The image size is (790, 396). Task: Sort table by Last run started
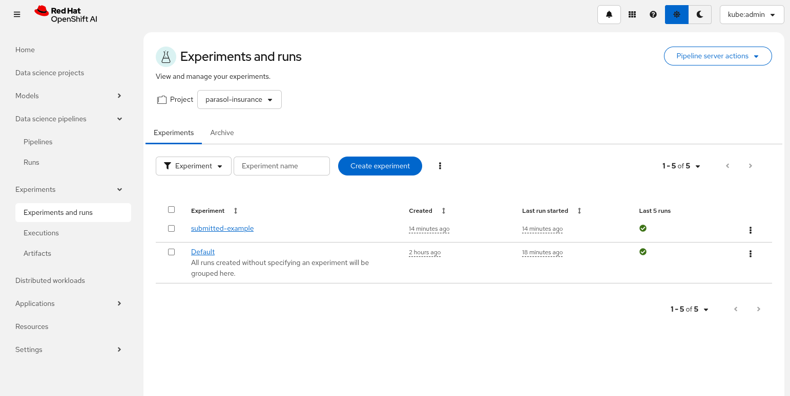pyautogui.click(x=552, y=211)
